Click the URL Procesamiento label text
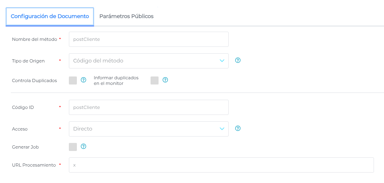 34,165
